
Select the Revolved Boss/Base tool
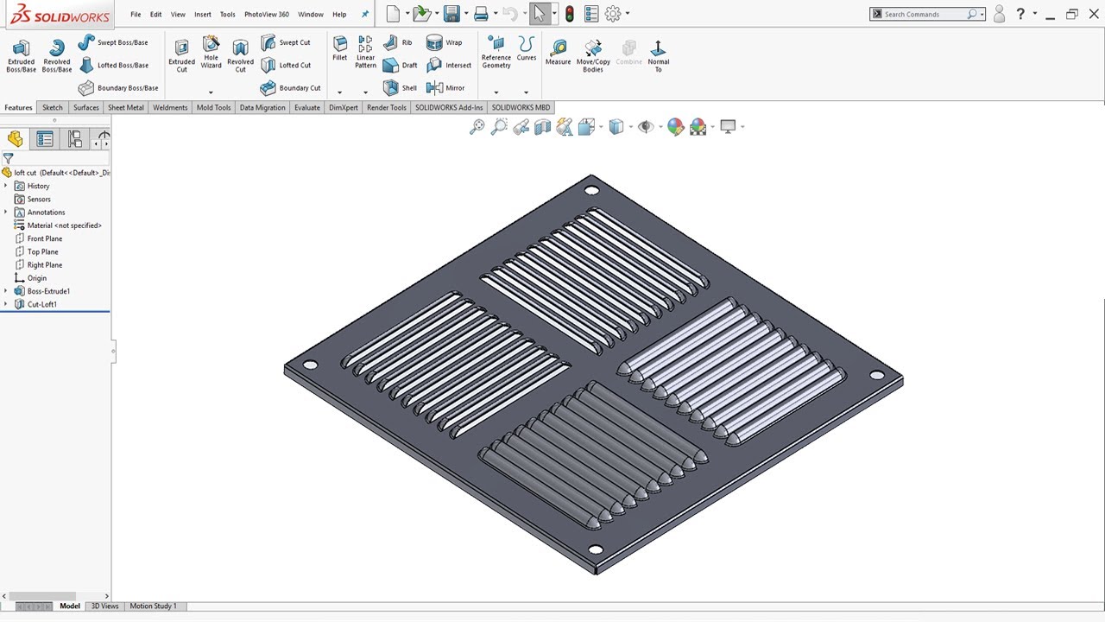point(57,56)
